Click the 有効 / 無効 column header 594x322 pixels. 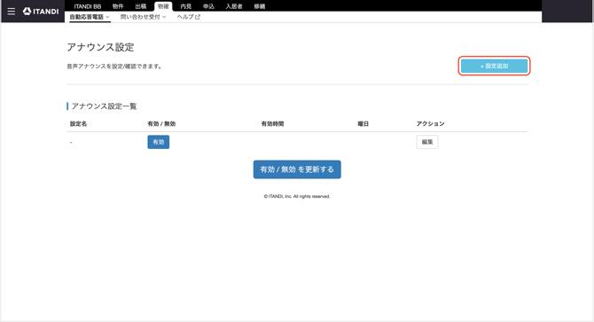161,124
